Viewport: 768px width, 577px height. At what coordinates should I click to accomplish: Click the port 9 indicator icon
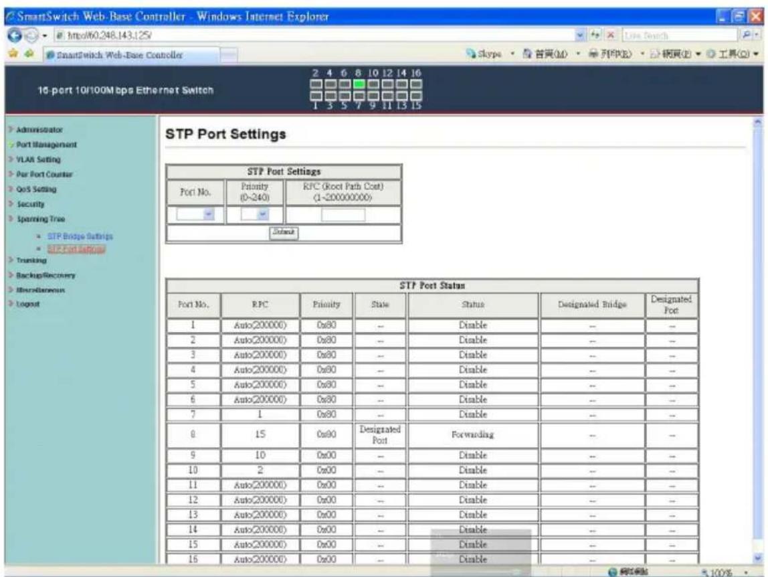[373, 96]
